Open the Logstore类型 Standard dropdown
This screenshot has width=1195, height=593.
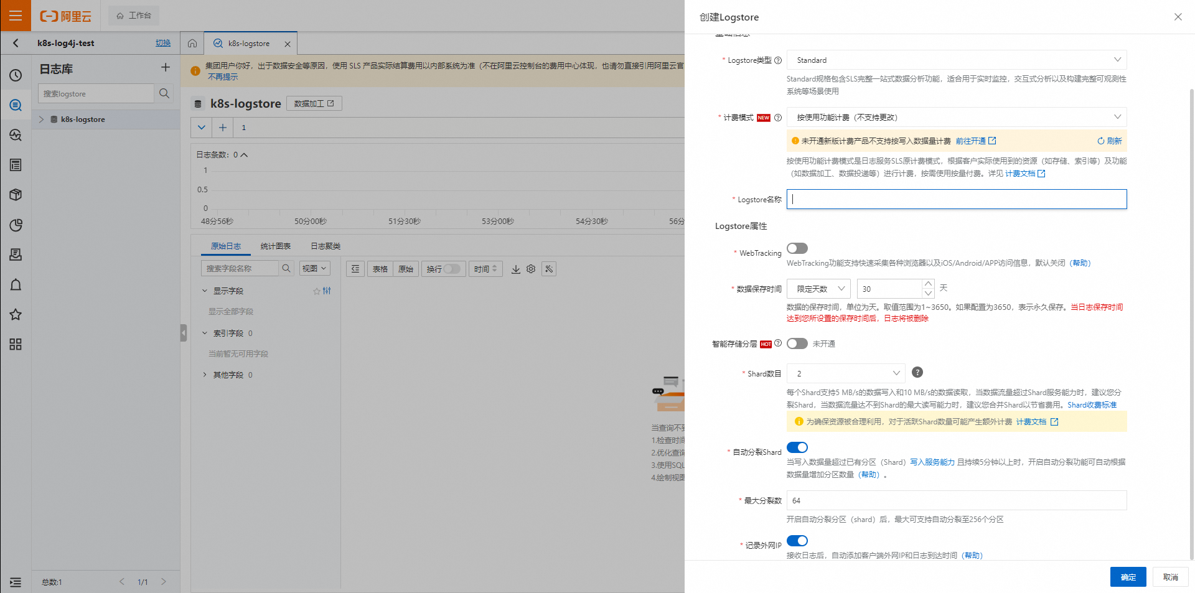coord(957,60)
